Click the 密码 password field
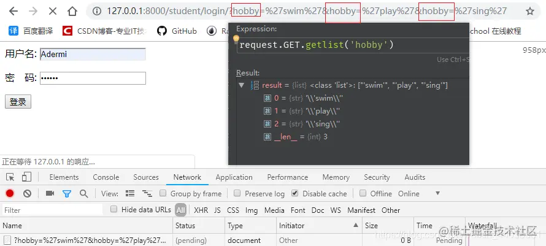Screen dimensions: 546x246 [x=93, y=78]
